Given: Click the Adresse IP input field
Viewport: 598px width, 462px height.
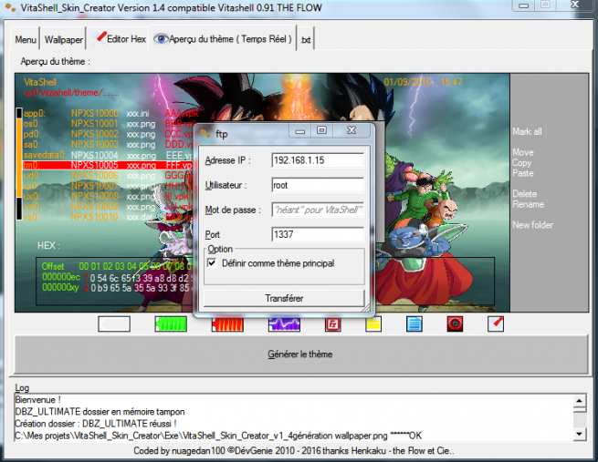Looking at the screenshot, I should point(317,160).
